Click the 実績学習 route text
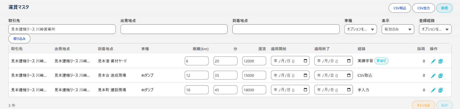The image size is (460, 109). click(x=365, y=61)
